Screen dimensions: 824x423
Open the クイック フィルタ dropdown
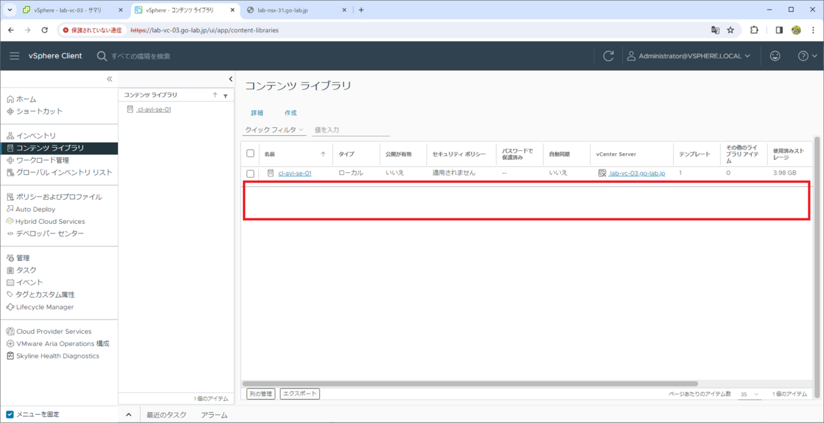click(x=275, y=130)
